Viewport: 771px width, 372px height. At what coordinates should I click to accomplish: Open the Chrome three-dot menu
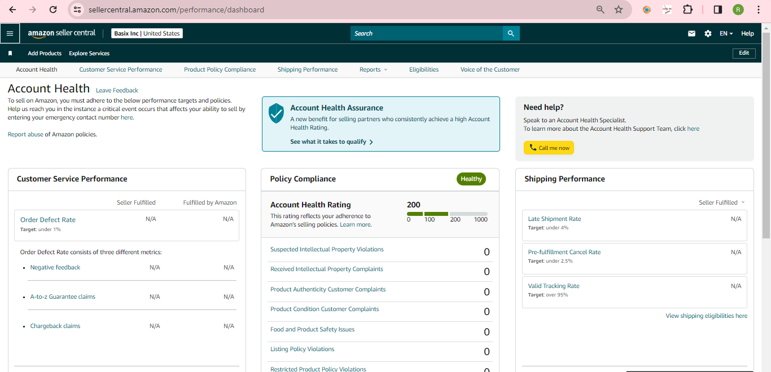click(x=759, y=10)
